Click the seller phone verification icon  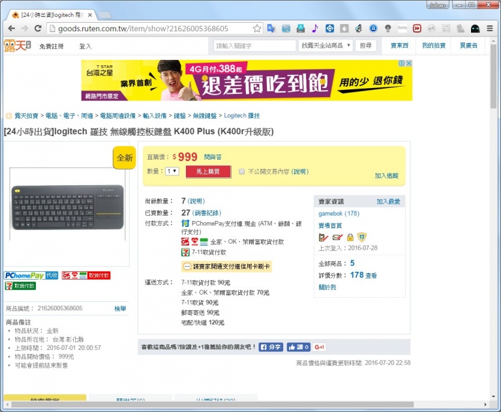[x=323, y=237]
